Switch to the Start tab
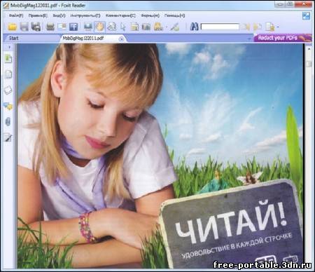 13,39
